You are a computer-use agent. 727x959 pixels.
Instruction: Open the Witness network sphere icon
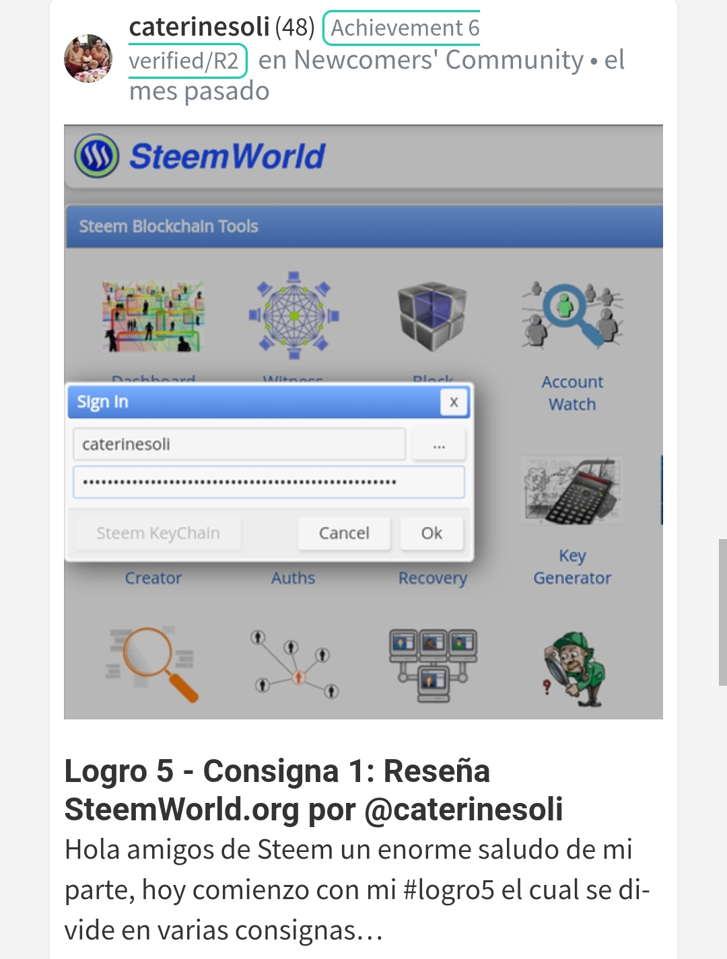click(294, 316)
